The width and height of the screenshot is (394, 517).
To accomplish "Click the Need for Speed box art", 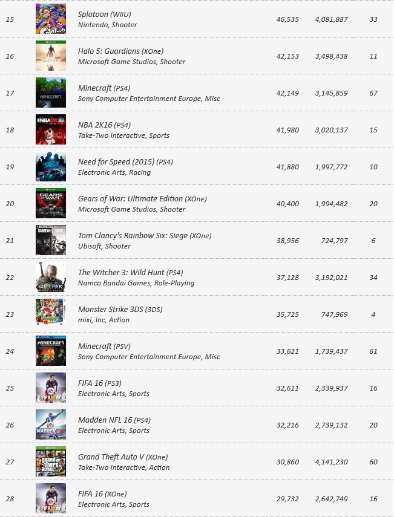I will 51,166.
